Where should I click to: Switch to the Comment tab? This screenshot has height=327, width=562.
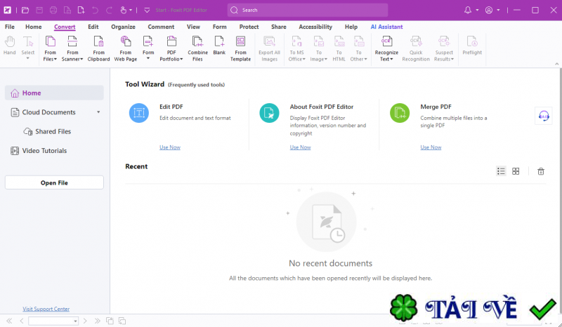click(161, 27)
